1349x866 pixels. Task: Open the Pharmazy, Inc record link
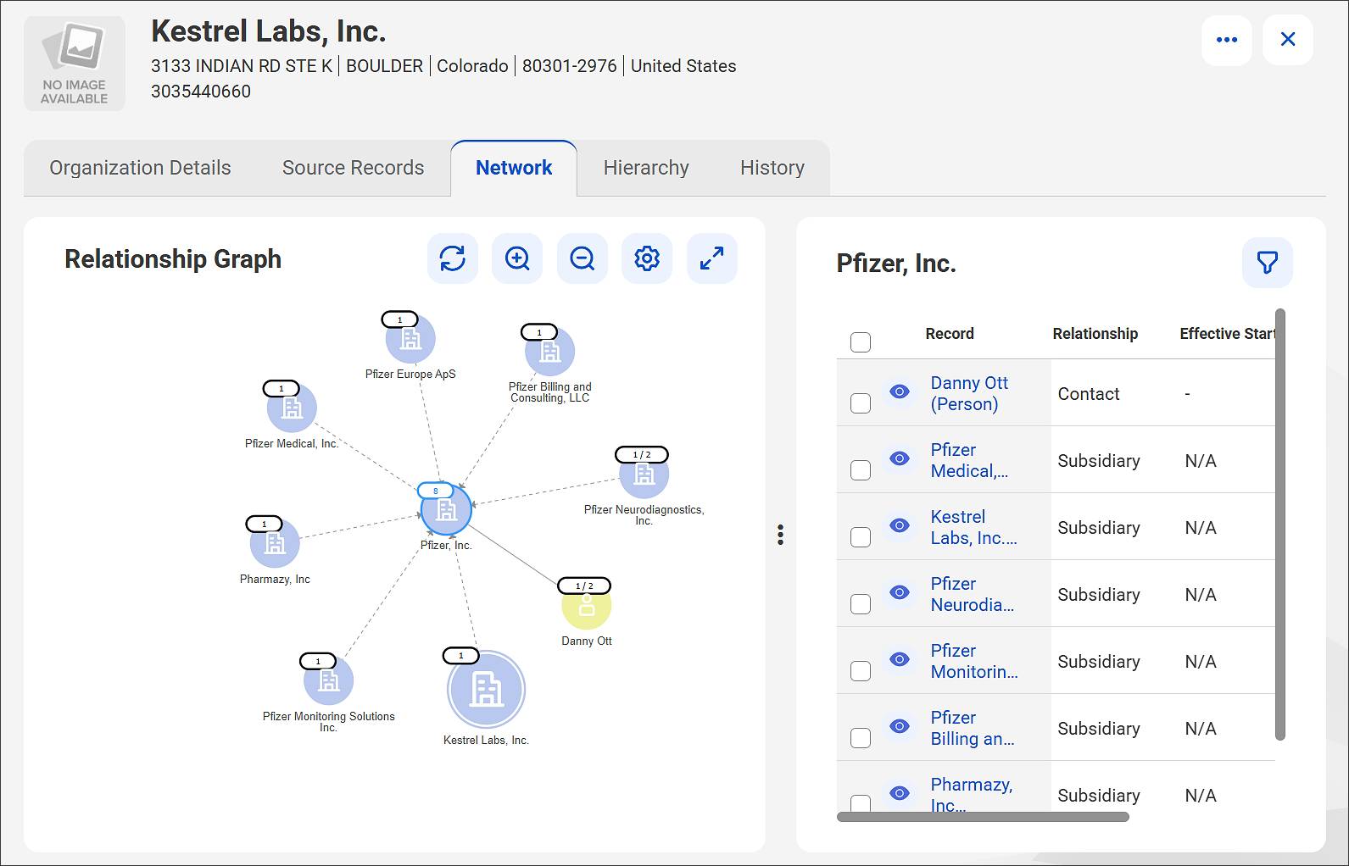(x=971, y=794)
